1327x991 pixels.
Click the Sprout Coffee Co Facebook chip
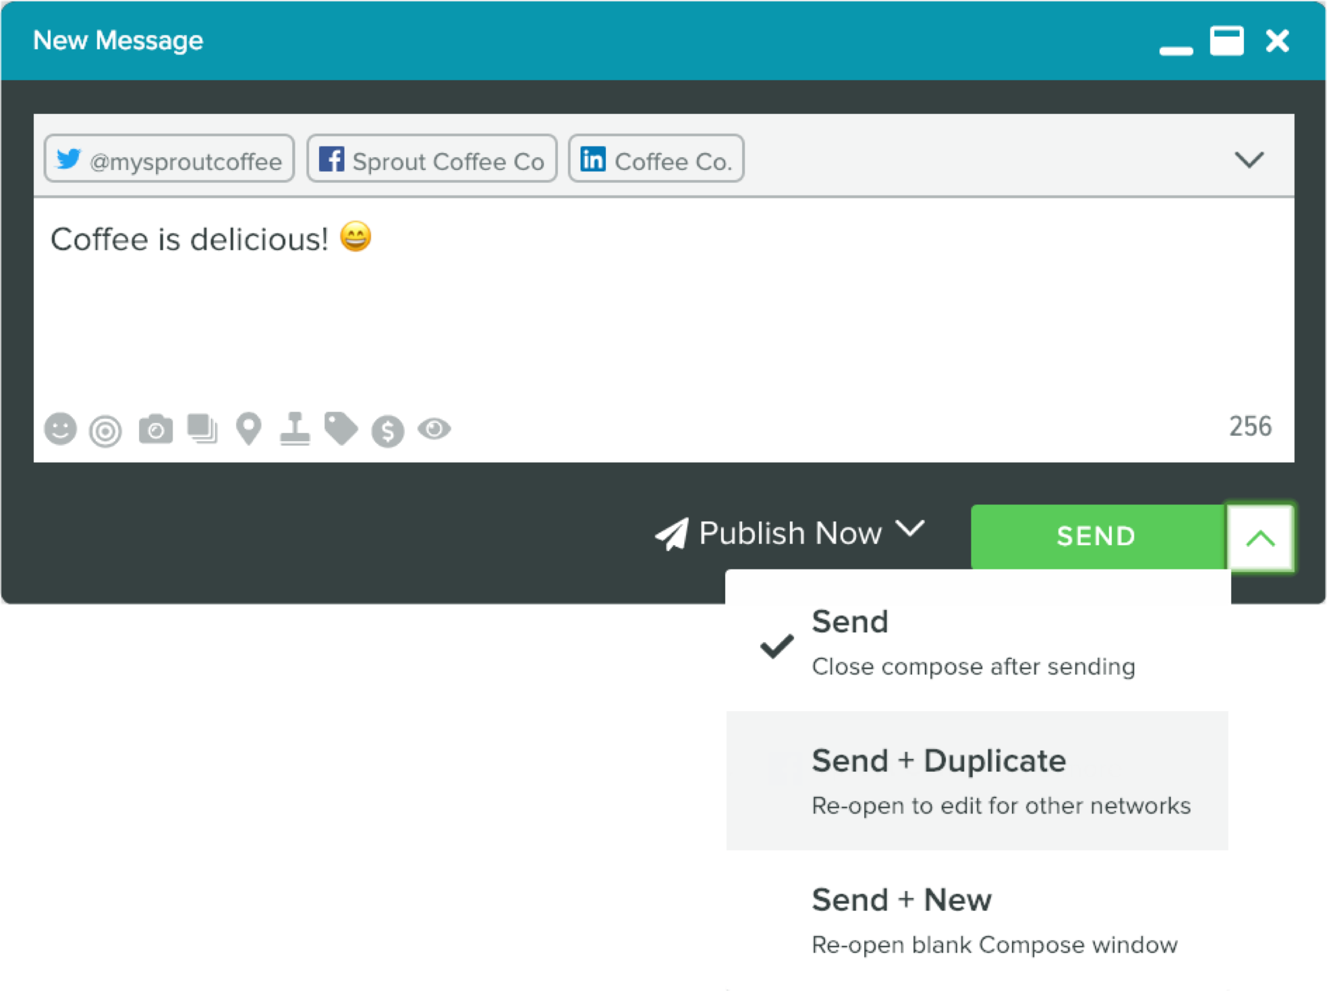point(432,159)
